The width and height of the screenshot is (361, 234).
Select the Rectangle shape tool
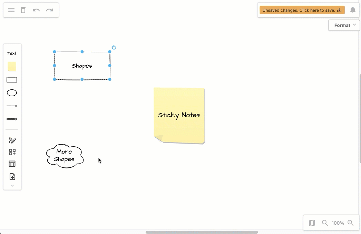click(x=12, y=79)
